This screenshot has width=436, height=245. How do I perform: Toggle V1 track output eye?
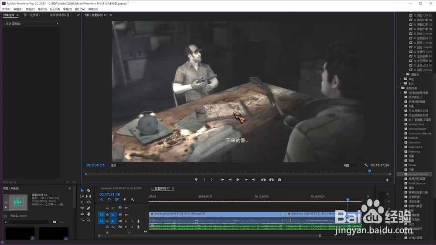pyautogui.click(x=126, y=215)
